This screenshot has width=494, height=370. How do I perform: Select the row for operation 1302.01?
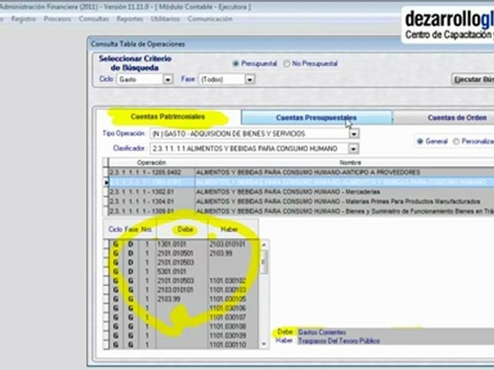click(301, 192)
